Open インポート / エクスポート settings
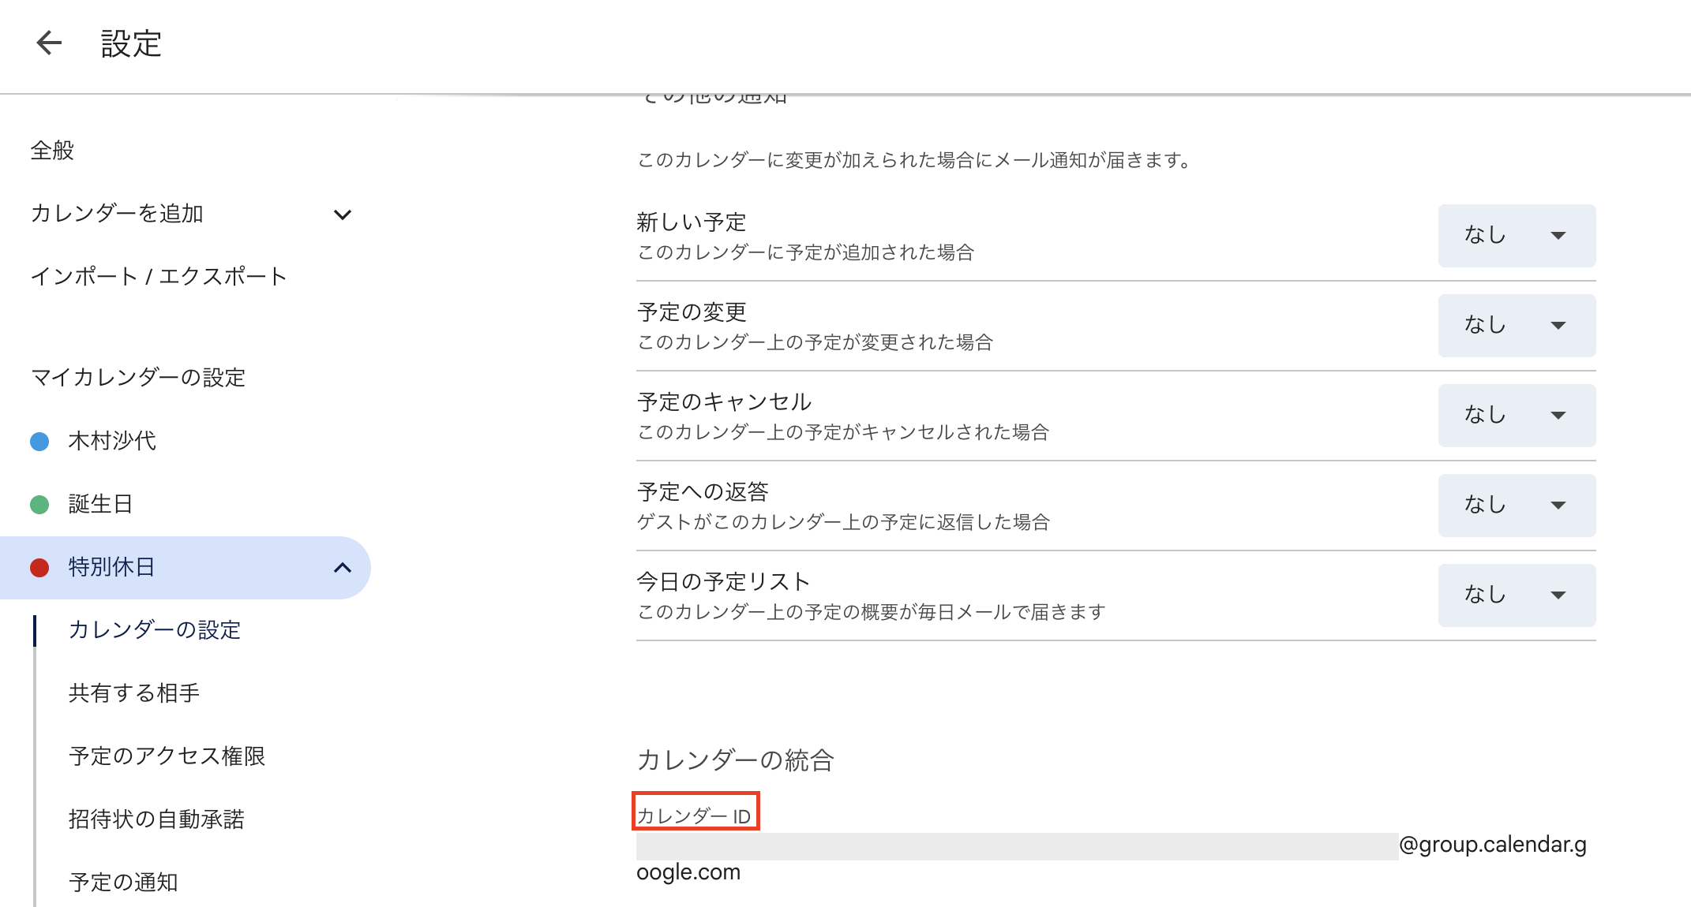Screen dimensions: 1691x907 pos(158,275)
